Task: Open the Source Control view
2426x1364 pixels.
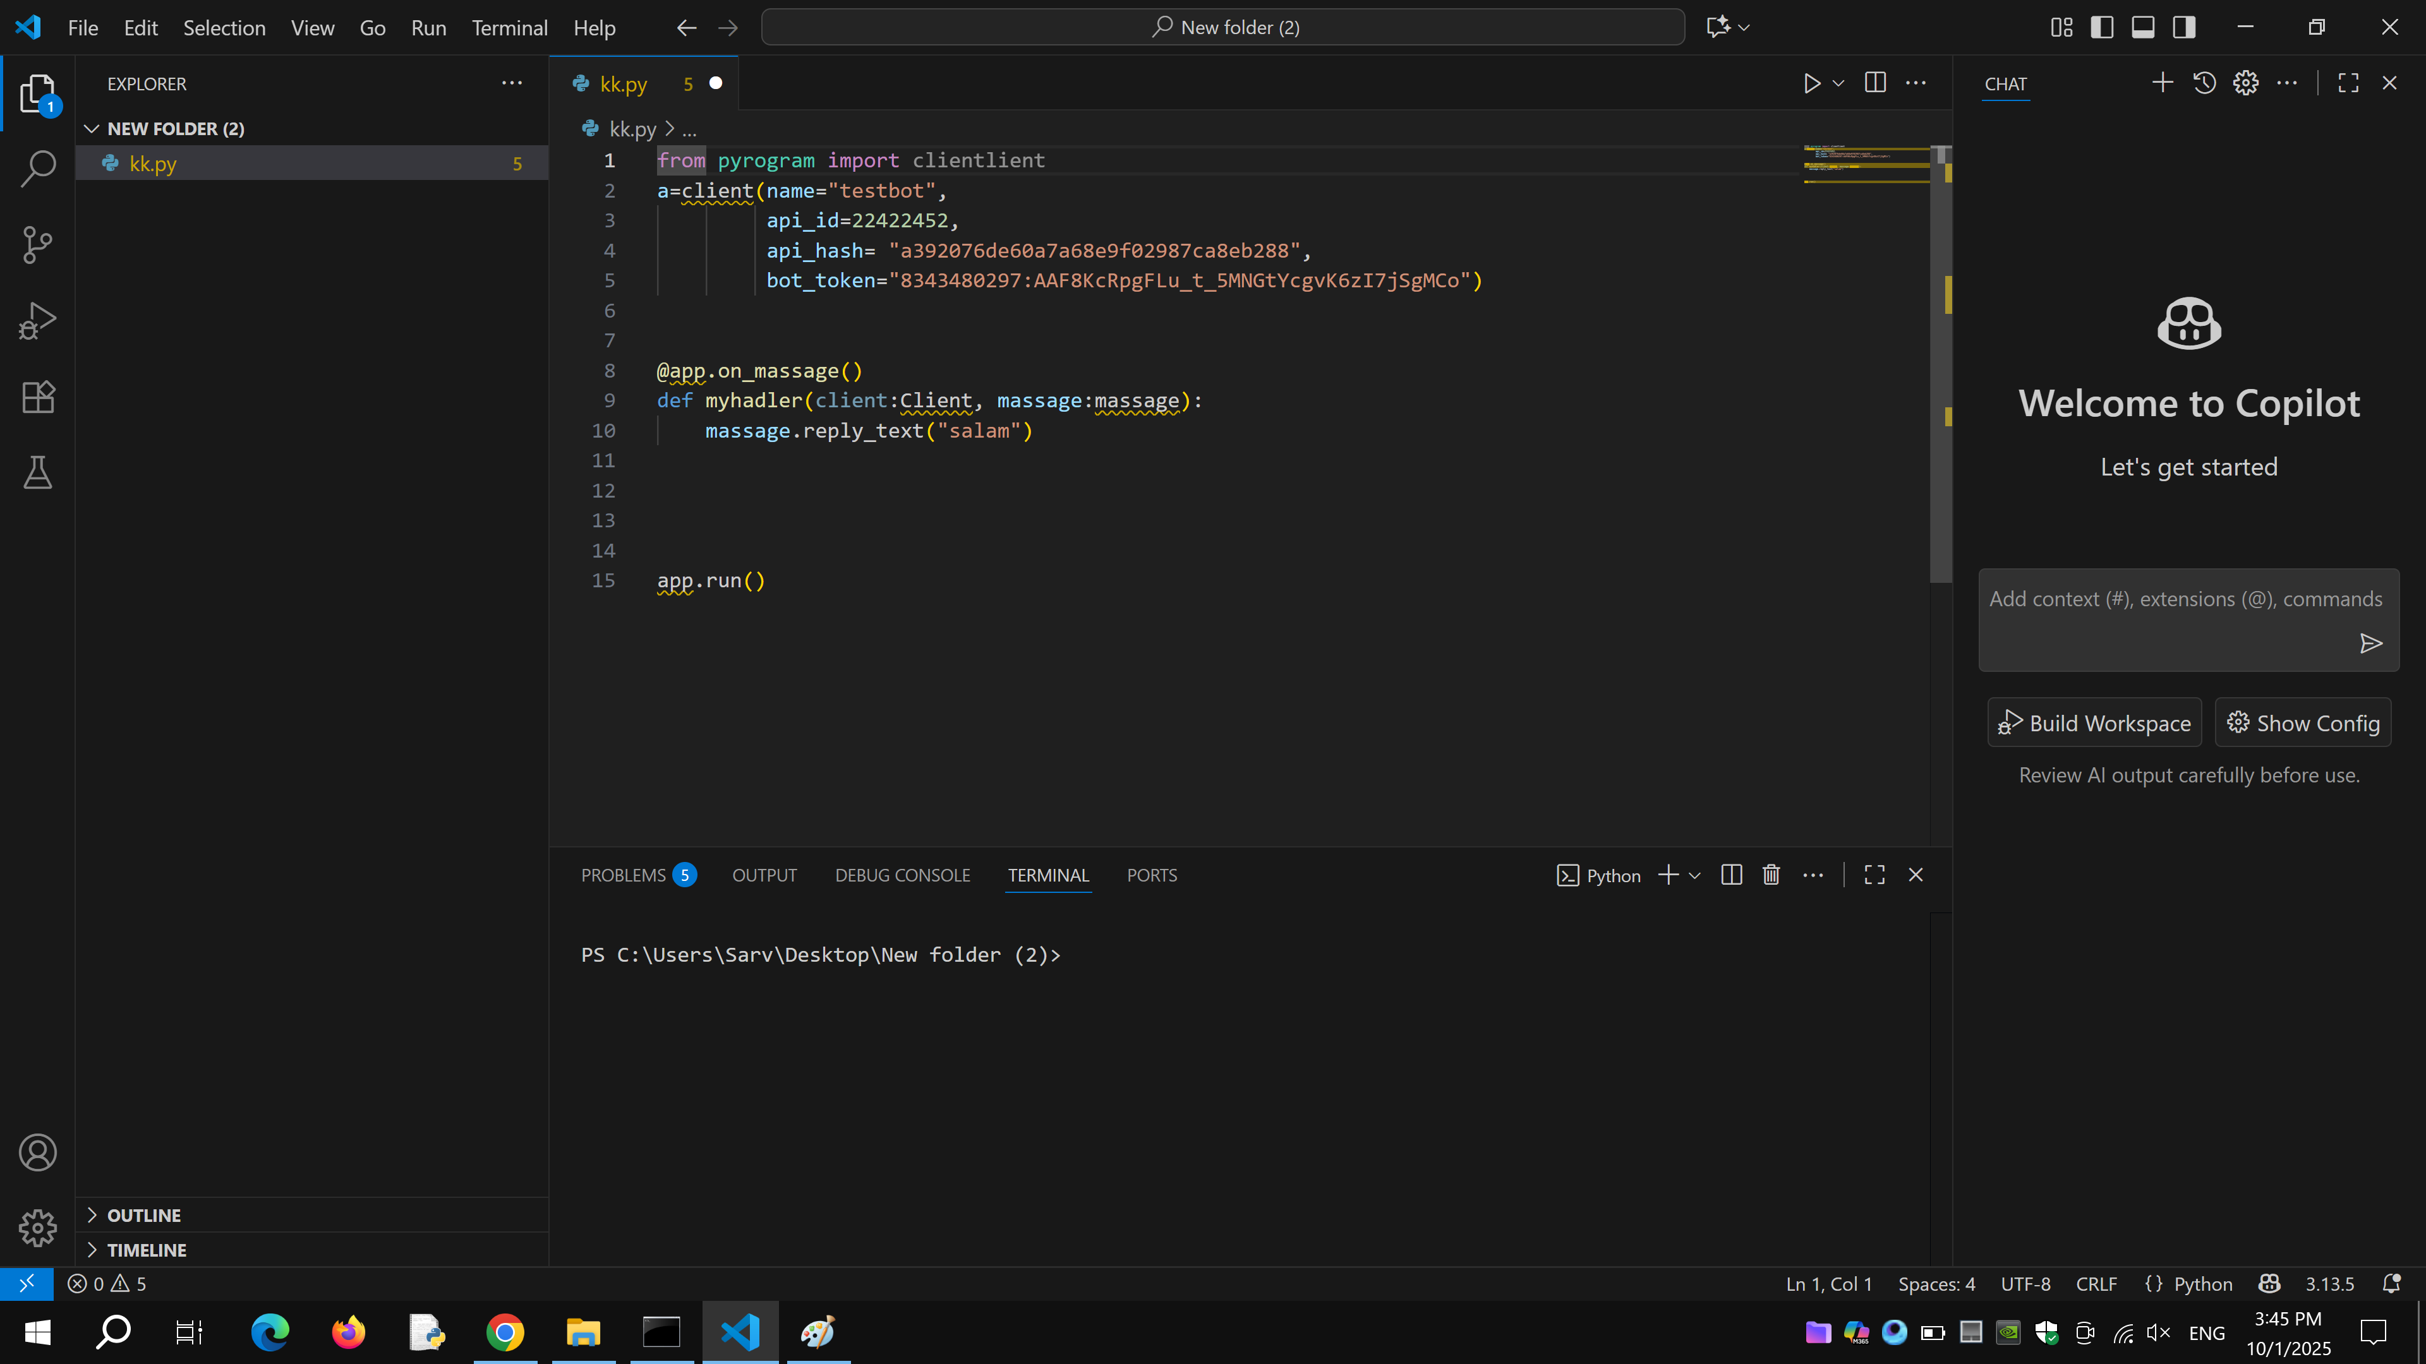Action: (38, 245)
